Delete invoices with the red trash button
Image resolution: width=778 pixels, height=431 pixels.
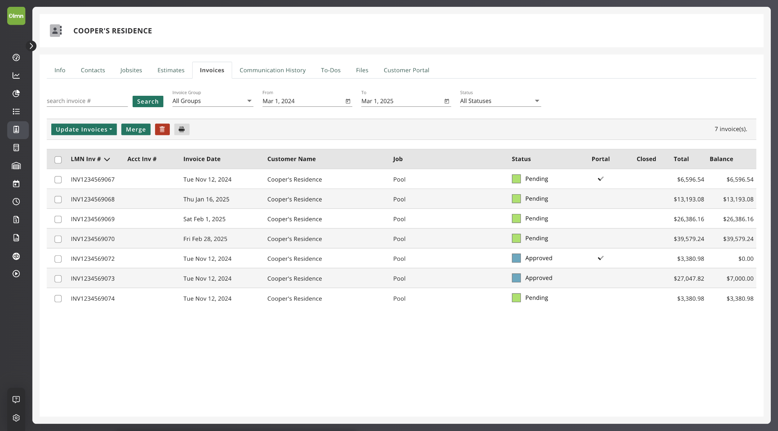click(162, 129)
